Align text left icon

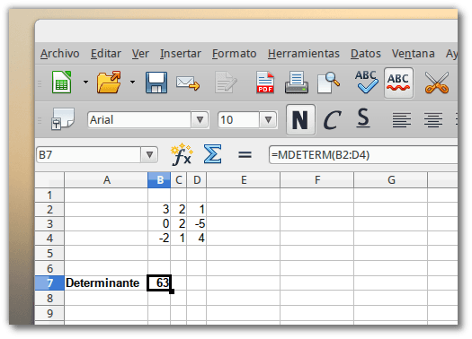pyautogui.click(x=402, y=120)
